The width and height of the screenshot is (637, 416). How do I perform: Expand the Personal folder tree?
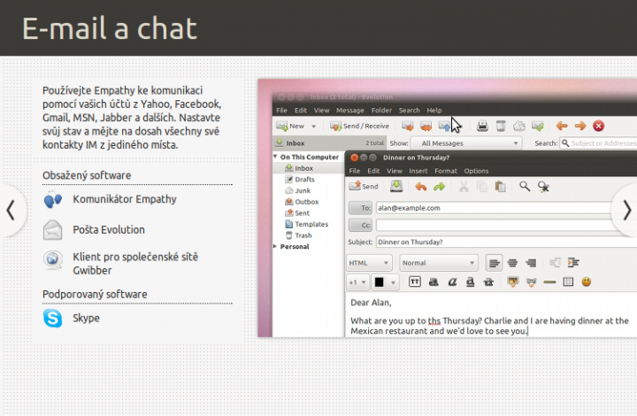pos(275,247)
